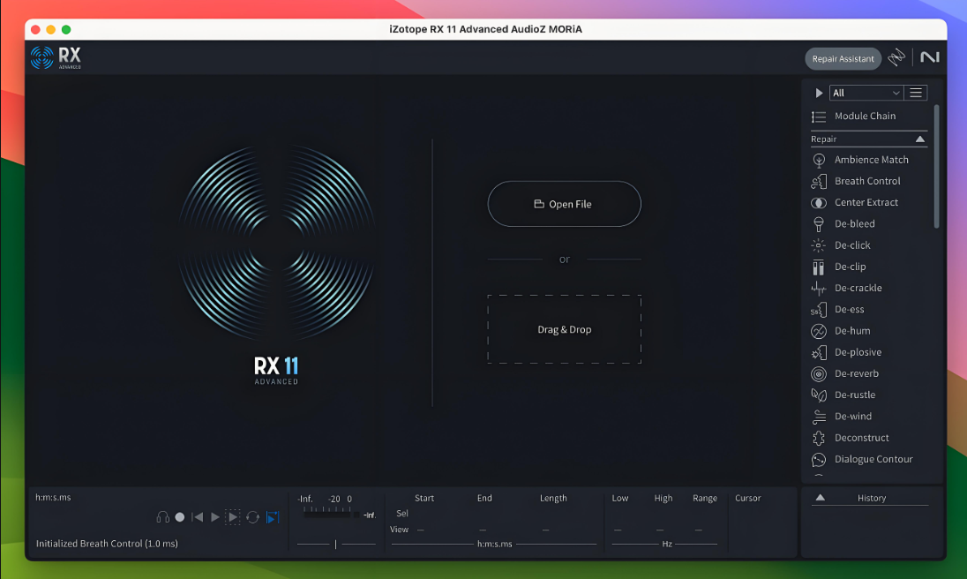Click the Length column header
This screenshot has height=579, width=967.
553,498
